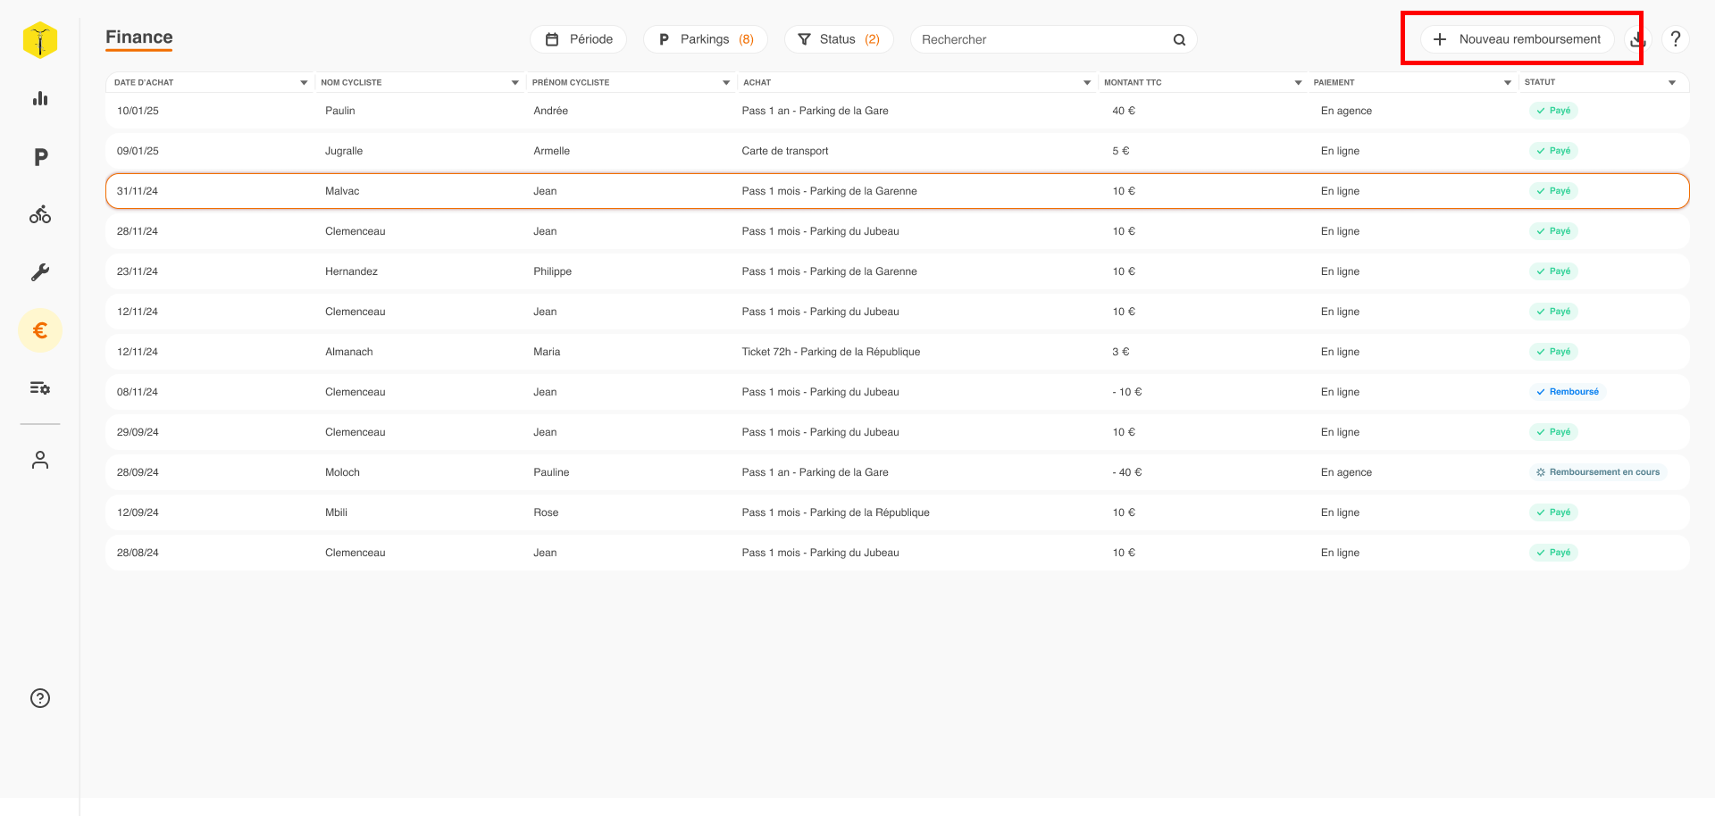Viewport: 1715px width, 816px height.
Task: Open the maintenance wrench section
Action: click(40, 272)
